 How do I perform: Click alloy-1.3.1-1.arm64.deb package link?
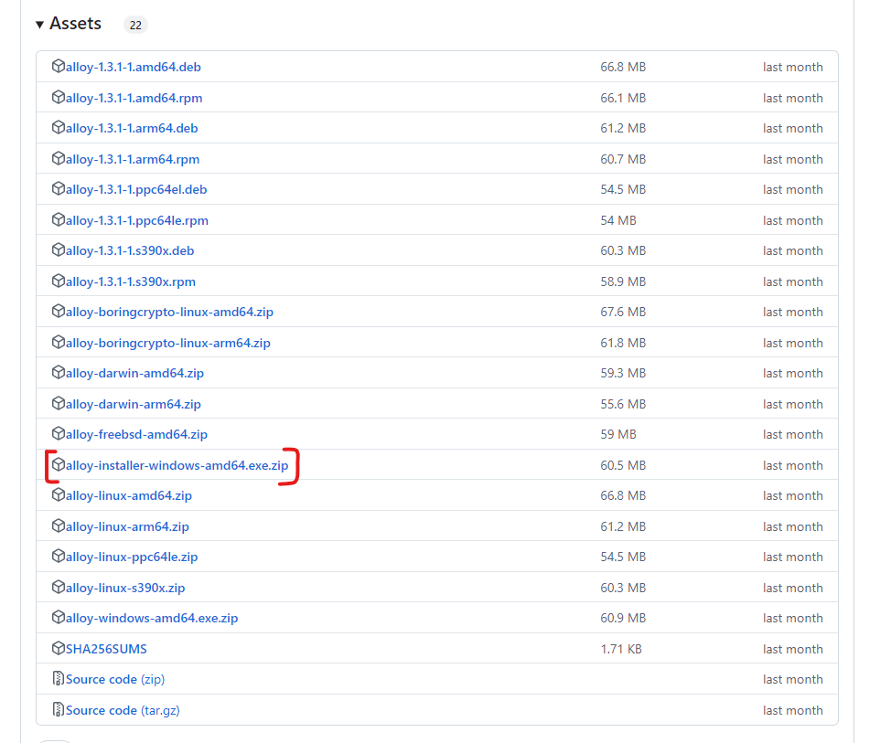point(132,128)
